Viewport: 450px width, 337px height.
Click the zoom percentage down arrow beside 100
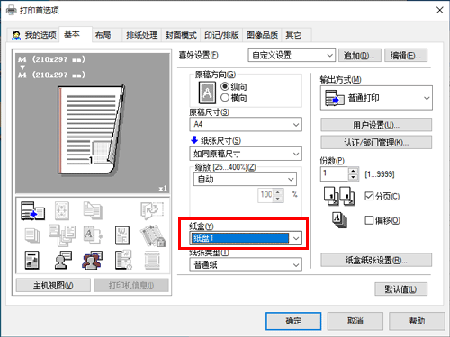pyautogui.click(x=278, y=199)
